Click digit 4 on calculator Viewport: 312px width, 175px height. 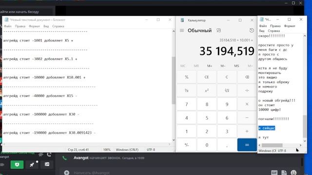[x=187, y=118]
